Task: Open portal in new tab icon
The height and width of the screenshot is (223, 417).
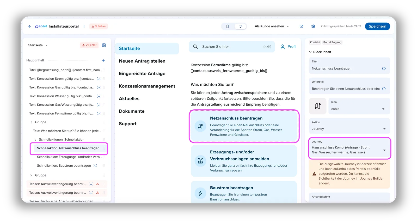Action: 301,26
